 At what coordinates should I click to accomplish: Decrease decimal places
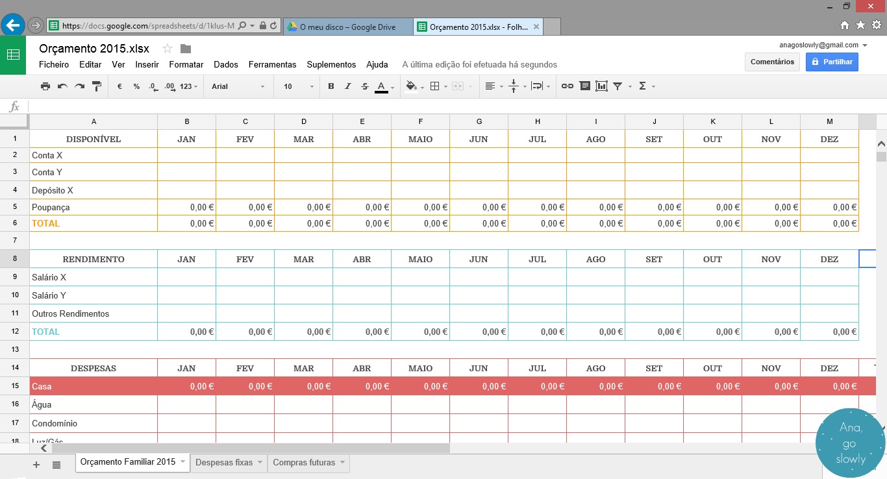point(153,86)
